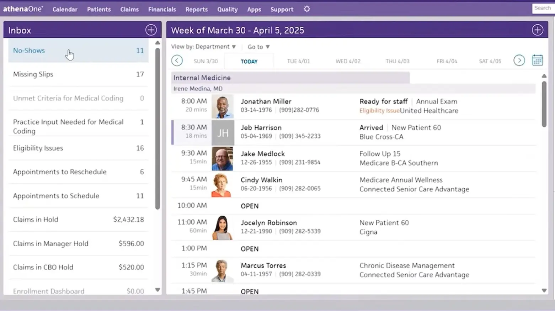The image size is (555, 311).
Task: Click the settings gear icon in top menu
Action: coord(307,9)
